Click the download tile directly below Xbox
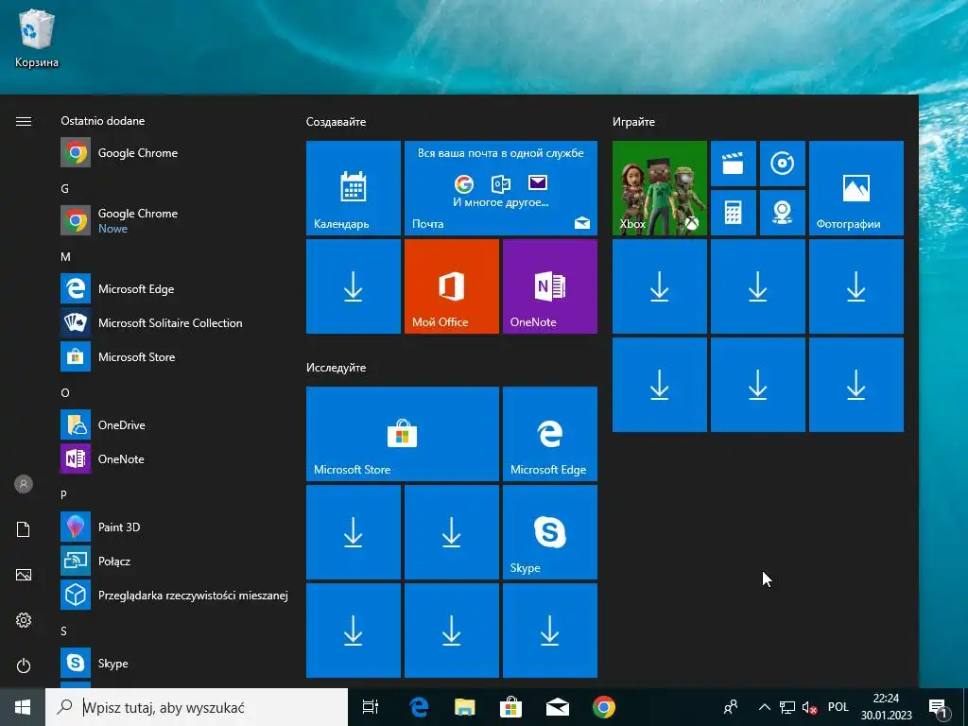968x726 pixels. coord(659,286)
